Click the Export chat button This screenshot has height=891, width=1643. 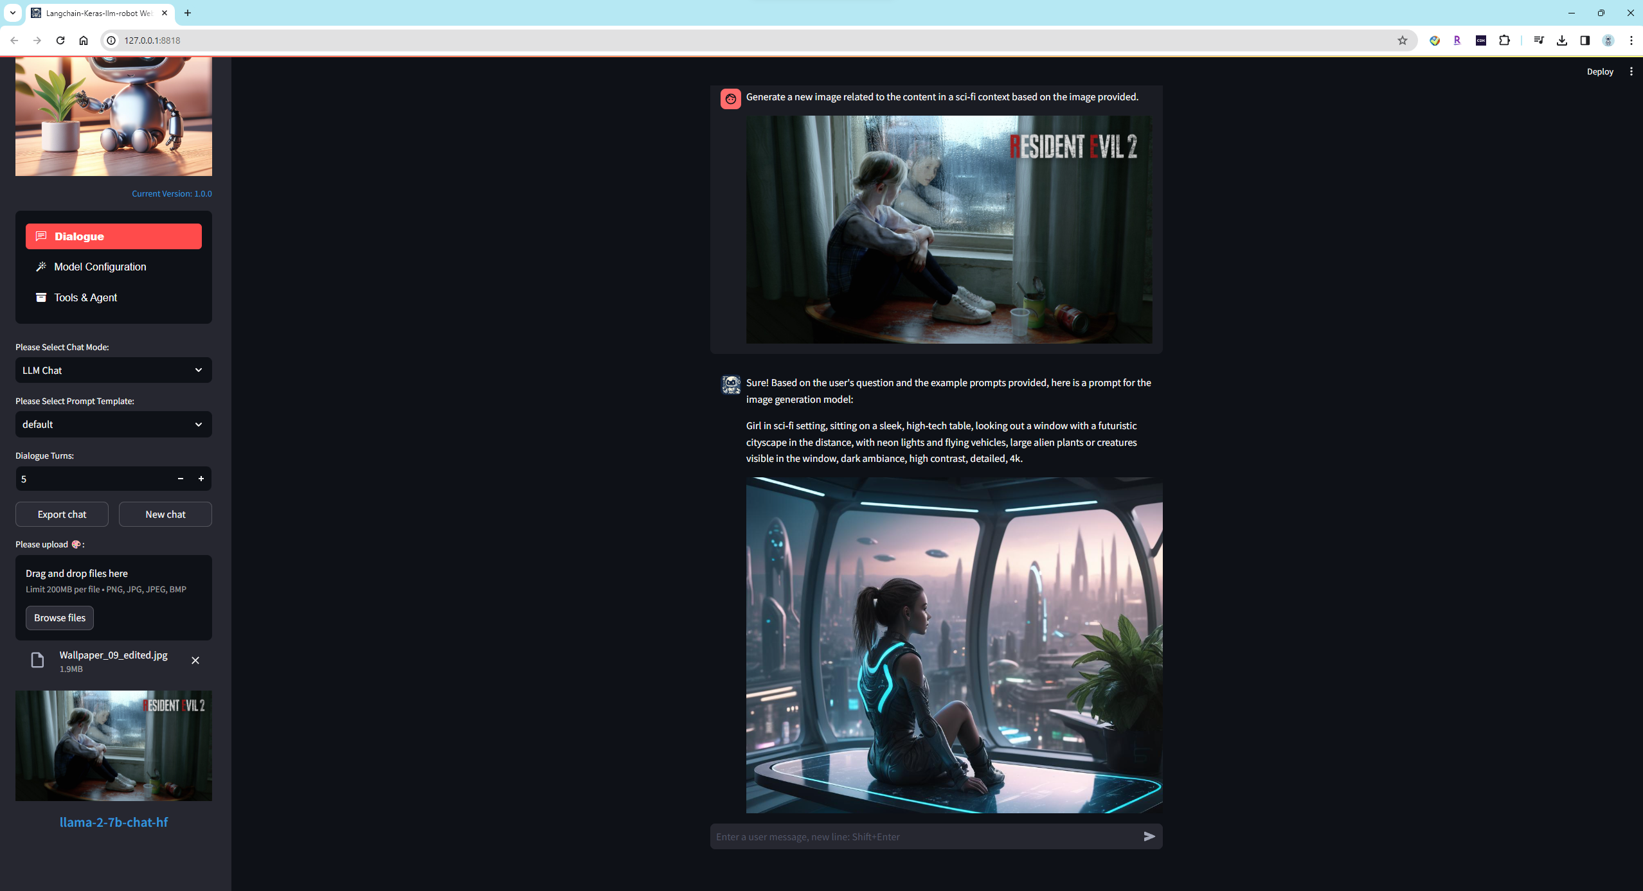62,514
